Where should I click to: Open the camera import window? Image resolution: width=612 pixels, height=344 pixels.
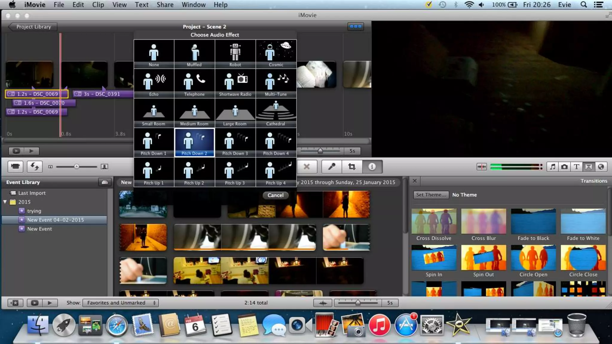[16, 167]
